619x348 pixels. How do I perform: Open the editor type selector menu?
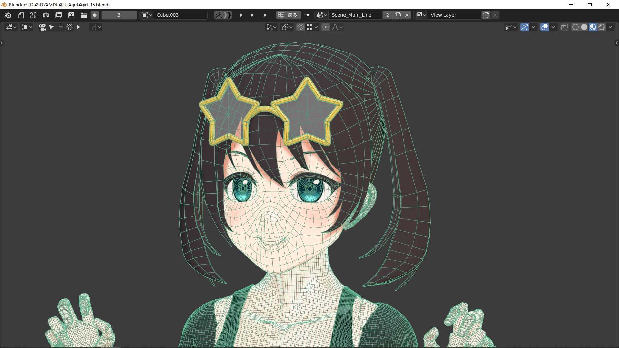tap(11, 27)
